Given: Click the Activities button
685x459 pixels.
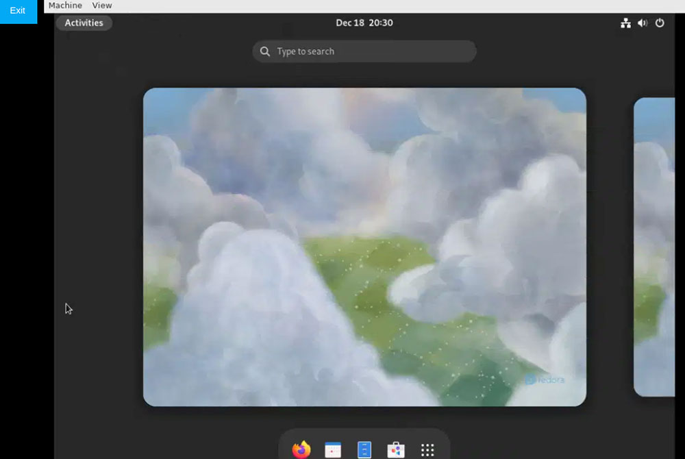Looking at the screenshot, I should coord(84,23).
